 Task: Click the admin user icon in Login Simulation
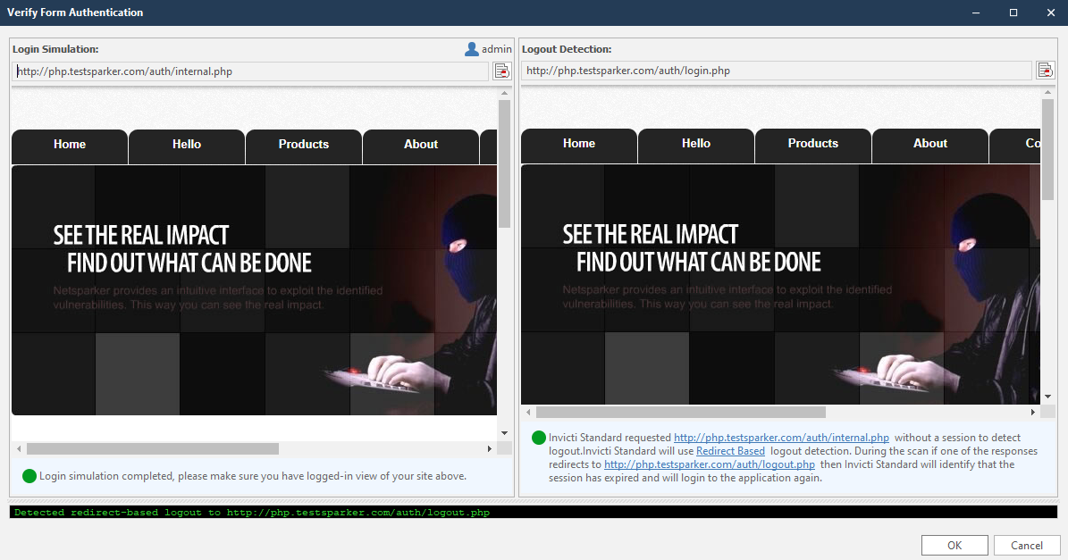pos(472,49)
